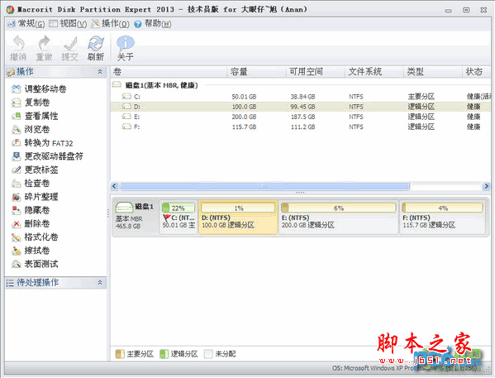Select the C: partition block in disk map
495x378 pixels.
point(178,217)
